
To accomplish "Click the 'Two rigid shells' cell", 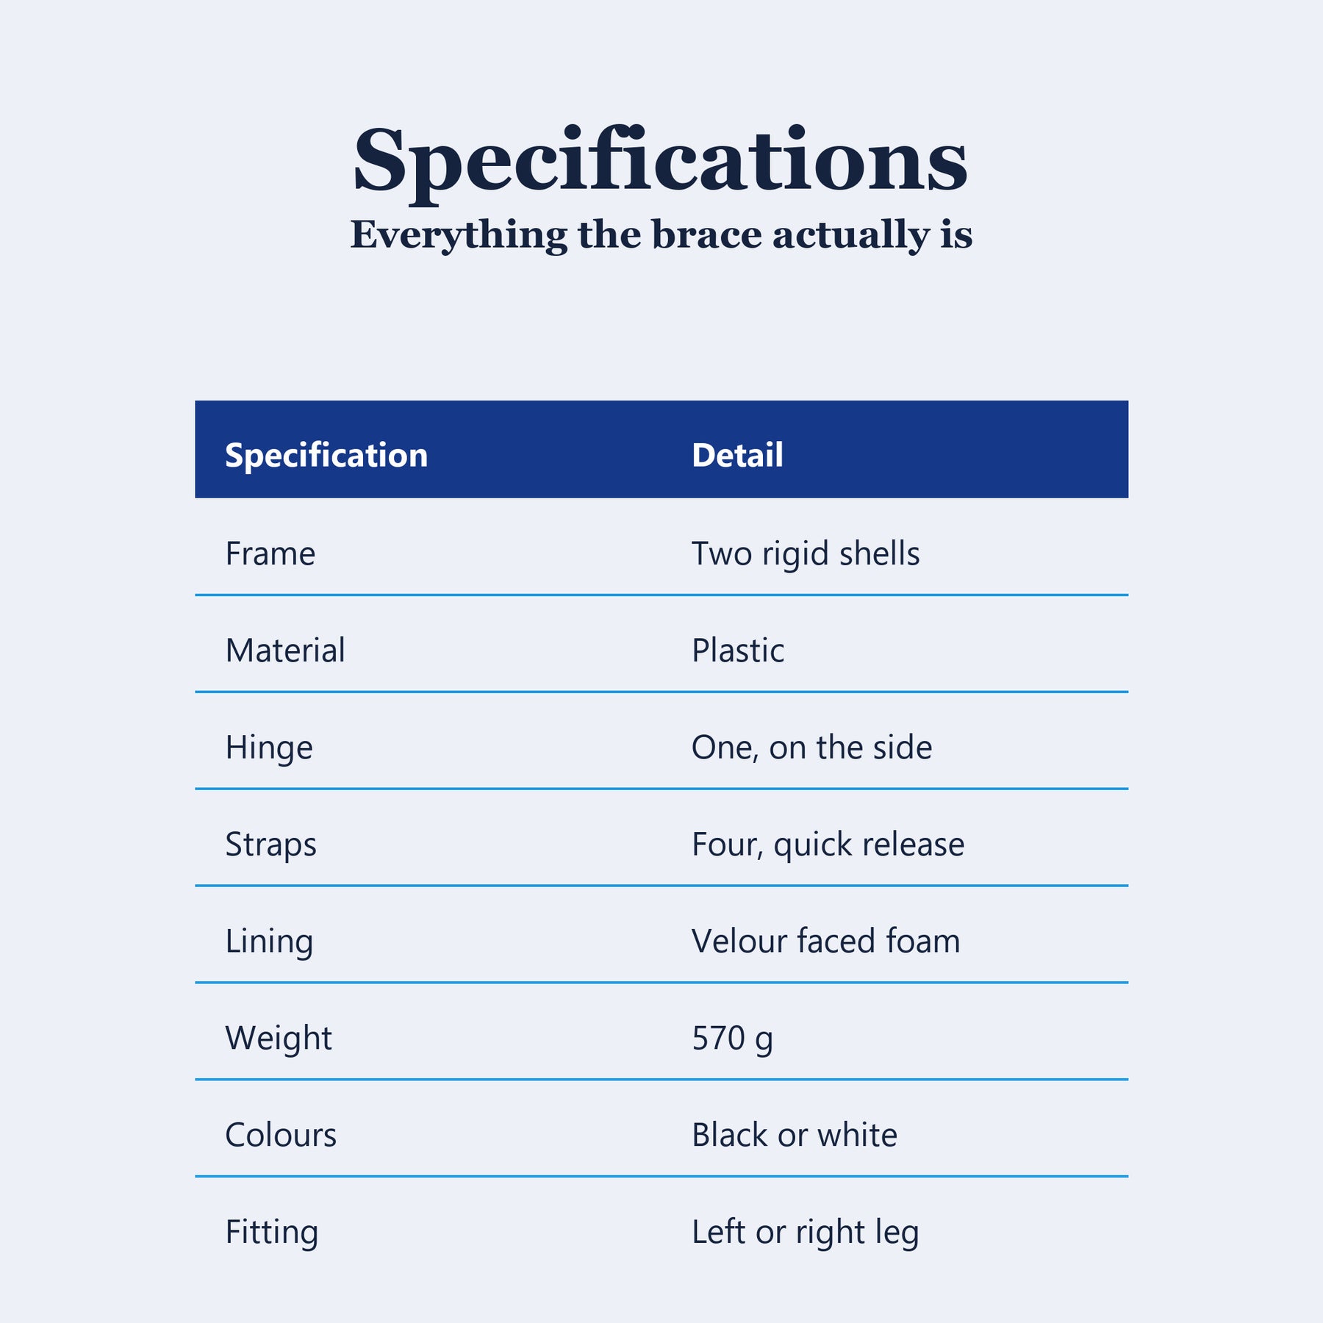I will tap(806, 554).
